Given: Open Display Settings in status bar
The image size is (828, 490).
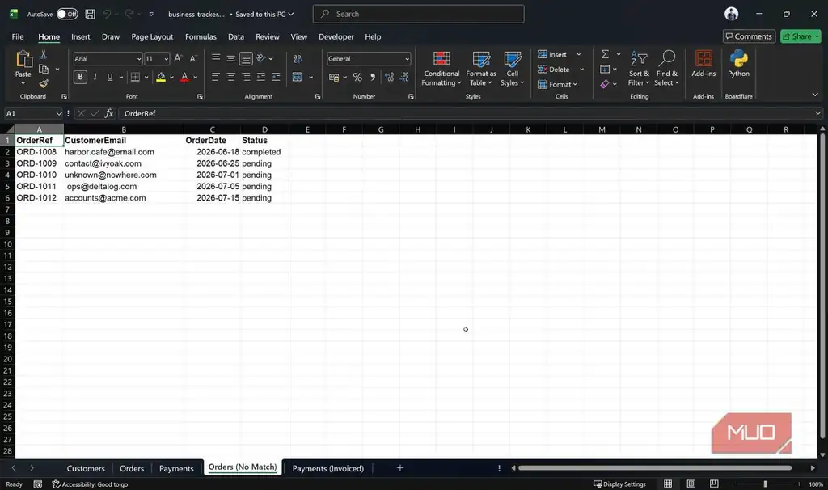Looking at the screenshot, I should click(619, 484).
